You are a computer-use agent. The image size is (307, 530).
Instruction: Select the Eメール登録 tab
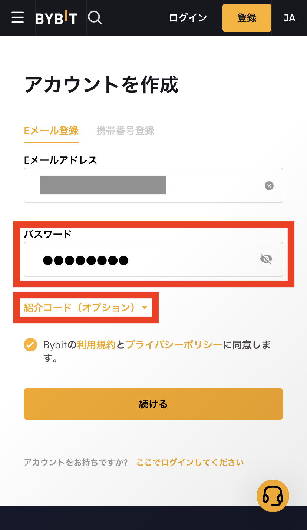click(51, 131)
